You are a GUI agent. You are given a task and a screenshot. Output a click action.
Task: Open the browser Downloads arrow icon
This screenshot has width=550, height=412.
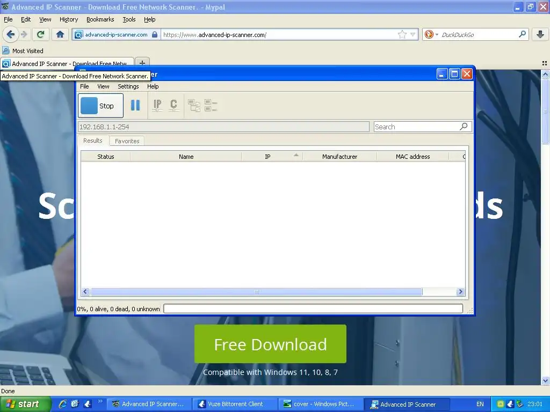(540, 34)
